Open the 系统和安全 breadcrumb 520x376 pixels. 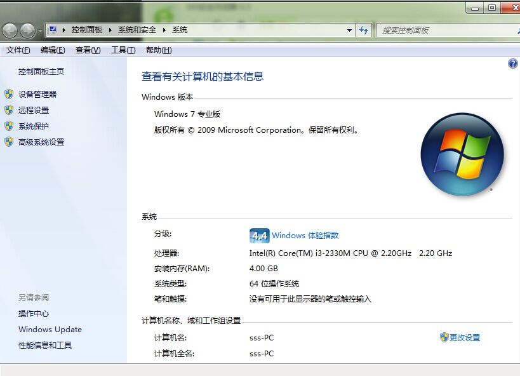[x=137, y=30]
